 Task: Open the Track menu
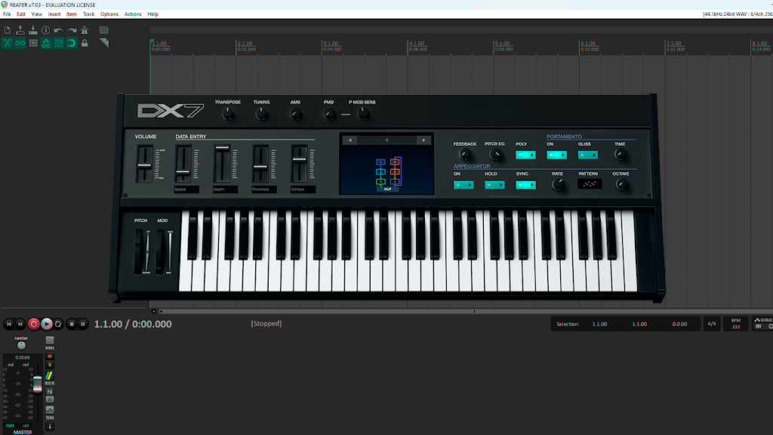pos(89,14)
